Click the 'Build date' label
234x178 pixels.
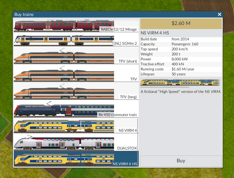pos(149,39)
